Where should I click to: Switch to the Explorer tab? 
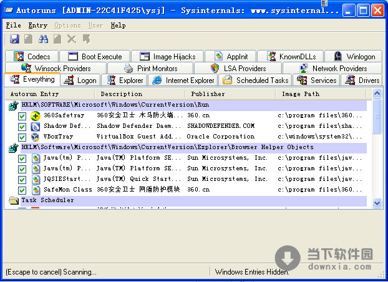click(125, 80)
